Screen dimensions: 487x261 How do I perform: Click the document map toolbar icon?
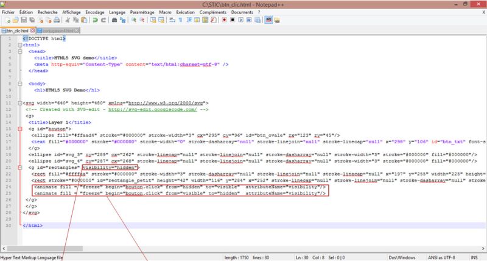pyautogui.click(x=205, y=20)
